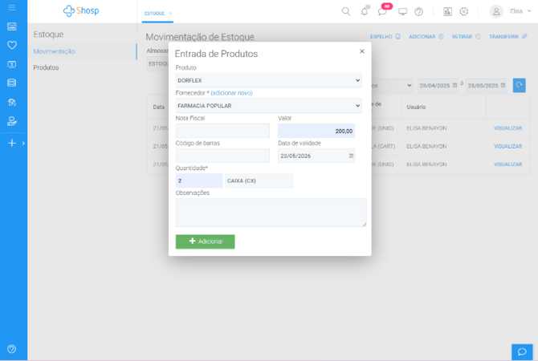This screenshot has height=361, width=538.
Task: Select Produtos in the Estoque side menu
Action: click(x=46, y=67)
